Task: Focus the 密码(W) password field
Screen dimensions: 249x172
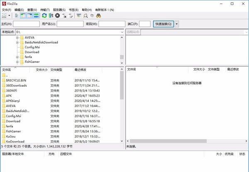Action: (x=112, y=24)
